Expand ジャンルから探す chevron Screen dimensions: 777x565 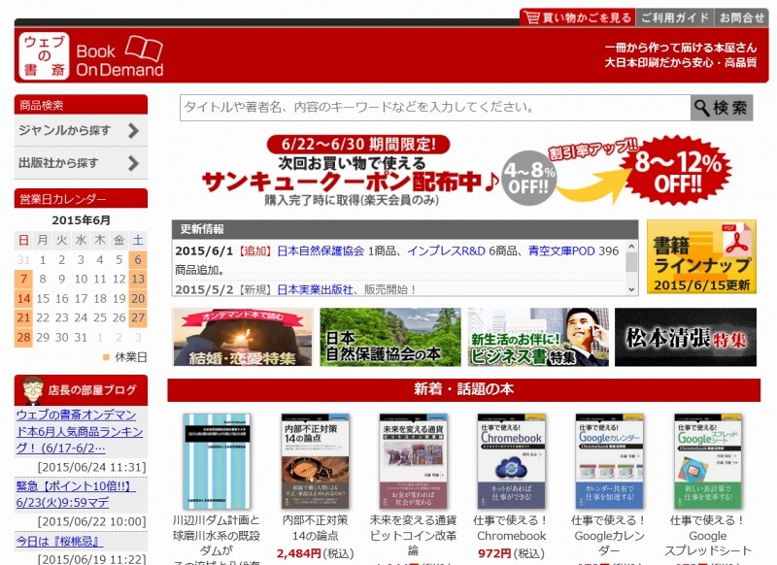133,131
